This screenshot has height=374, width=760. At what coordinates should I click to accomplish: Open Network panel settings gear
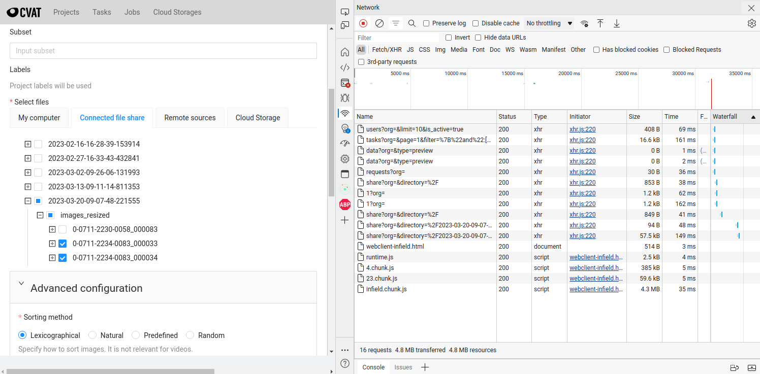tap(752, 23)
